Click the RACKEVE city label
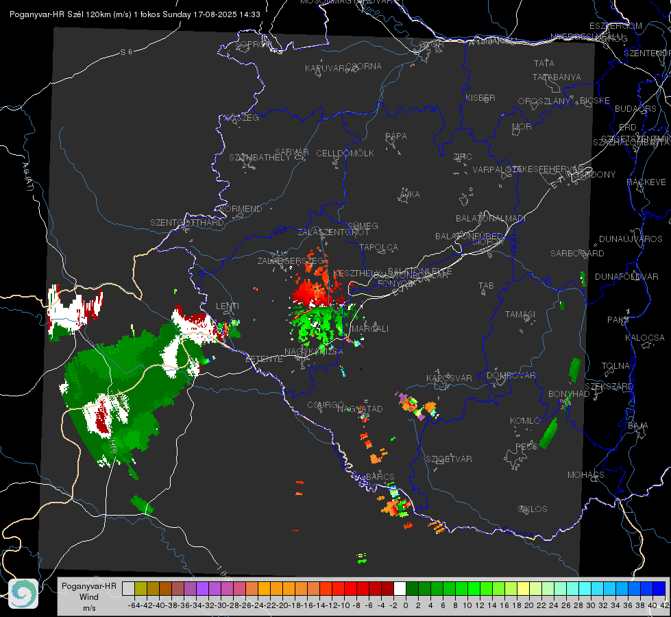The width and height of the screenshot is (671, 617). pyautogui.click(x=646, y=182)
